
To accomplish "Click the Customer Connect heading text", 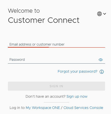I will (x=44, y=20).
